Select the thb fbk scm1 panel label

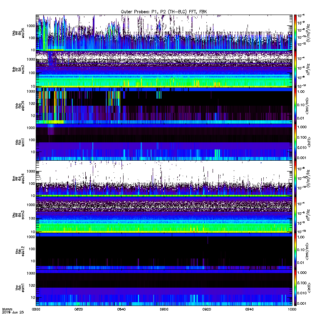[20, 142]
